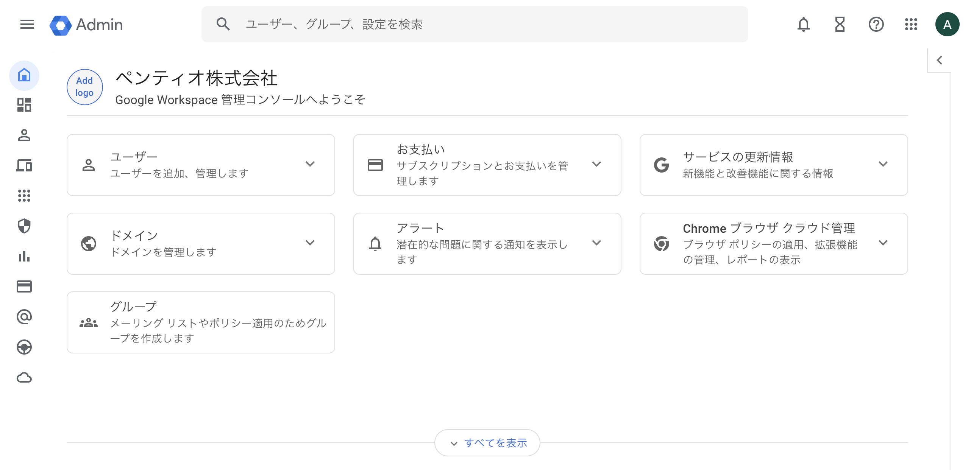Screen dimensions: 971x470
Task: Open the Google apps grid launcher
Action: (911, 25)
